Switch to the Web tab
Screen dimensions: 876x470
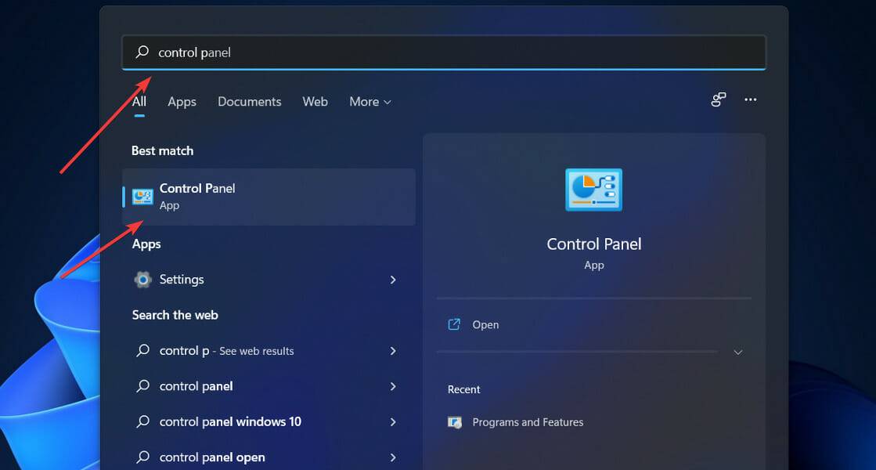click(315, 101)
